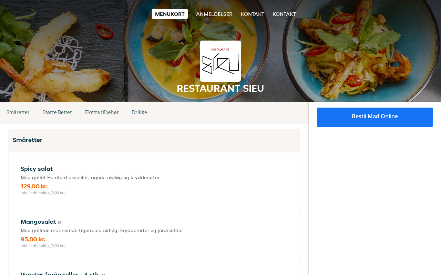
Task: Select the last KONTAKT navigation link
Action: coord(284,14)
